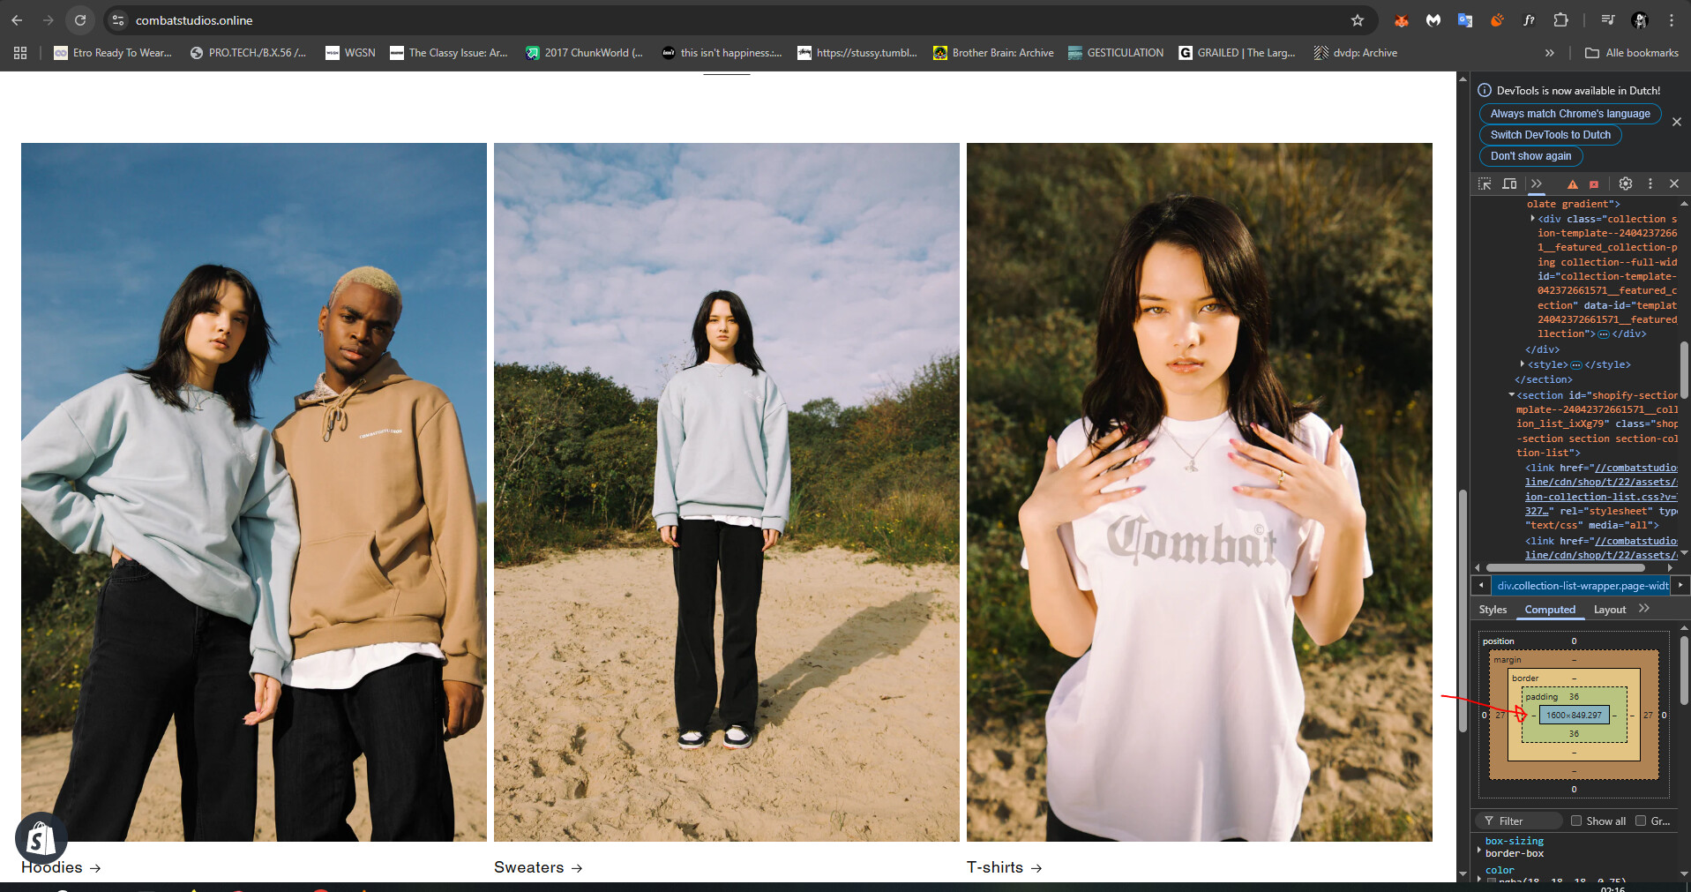Open the Google Translate extension

1465,20
